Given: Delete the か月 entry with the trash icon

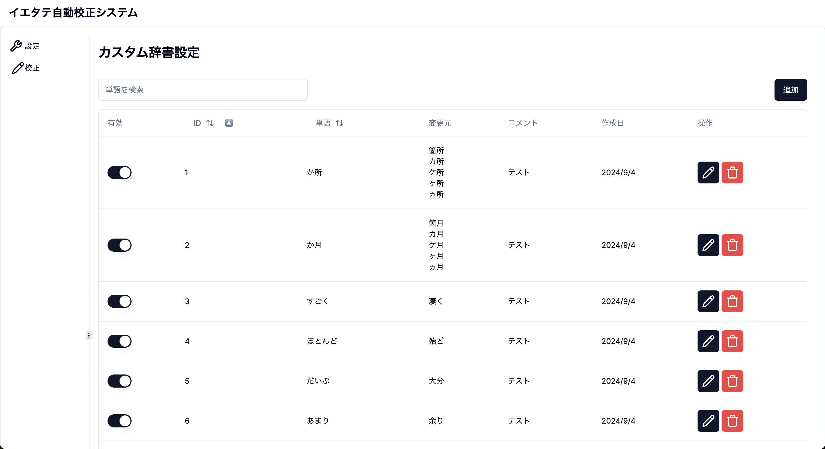Looking at the screenshot, I should coord(732,245).
